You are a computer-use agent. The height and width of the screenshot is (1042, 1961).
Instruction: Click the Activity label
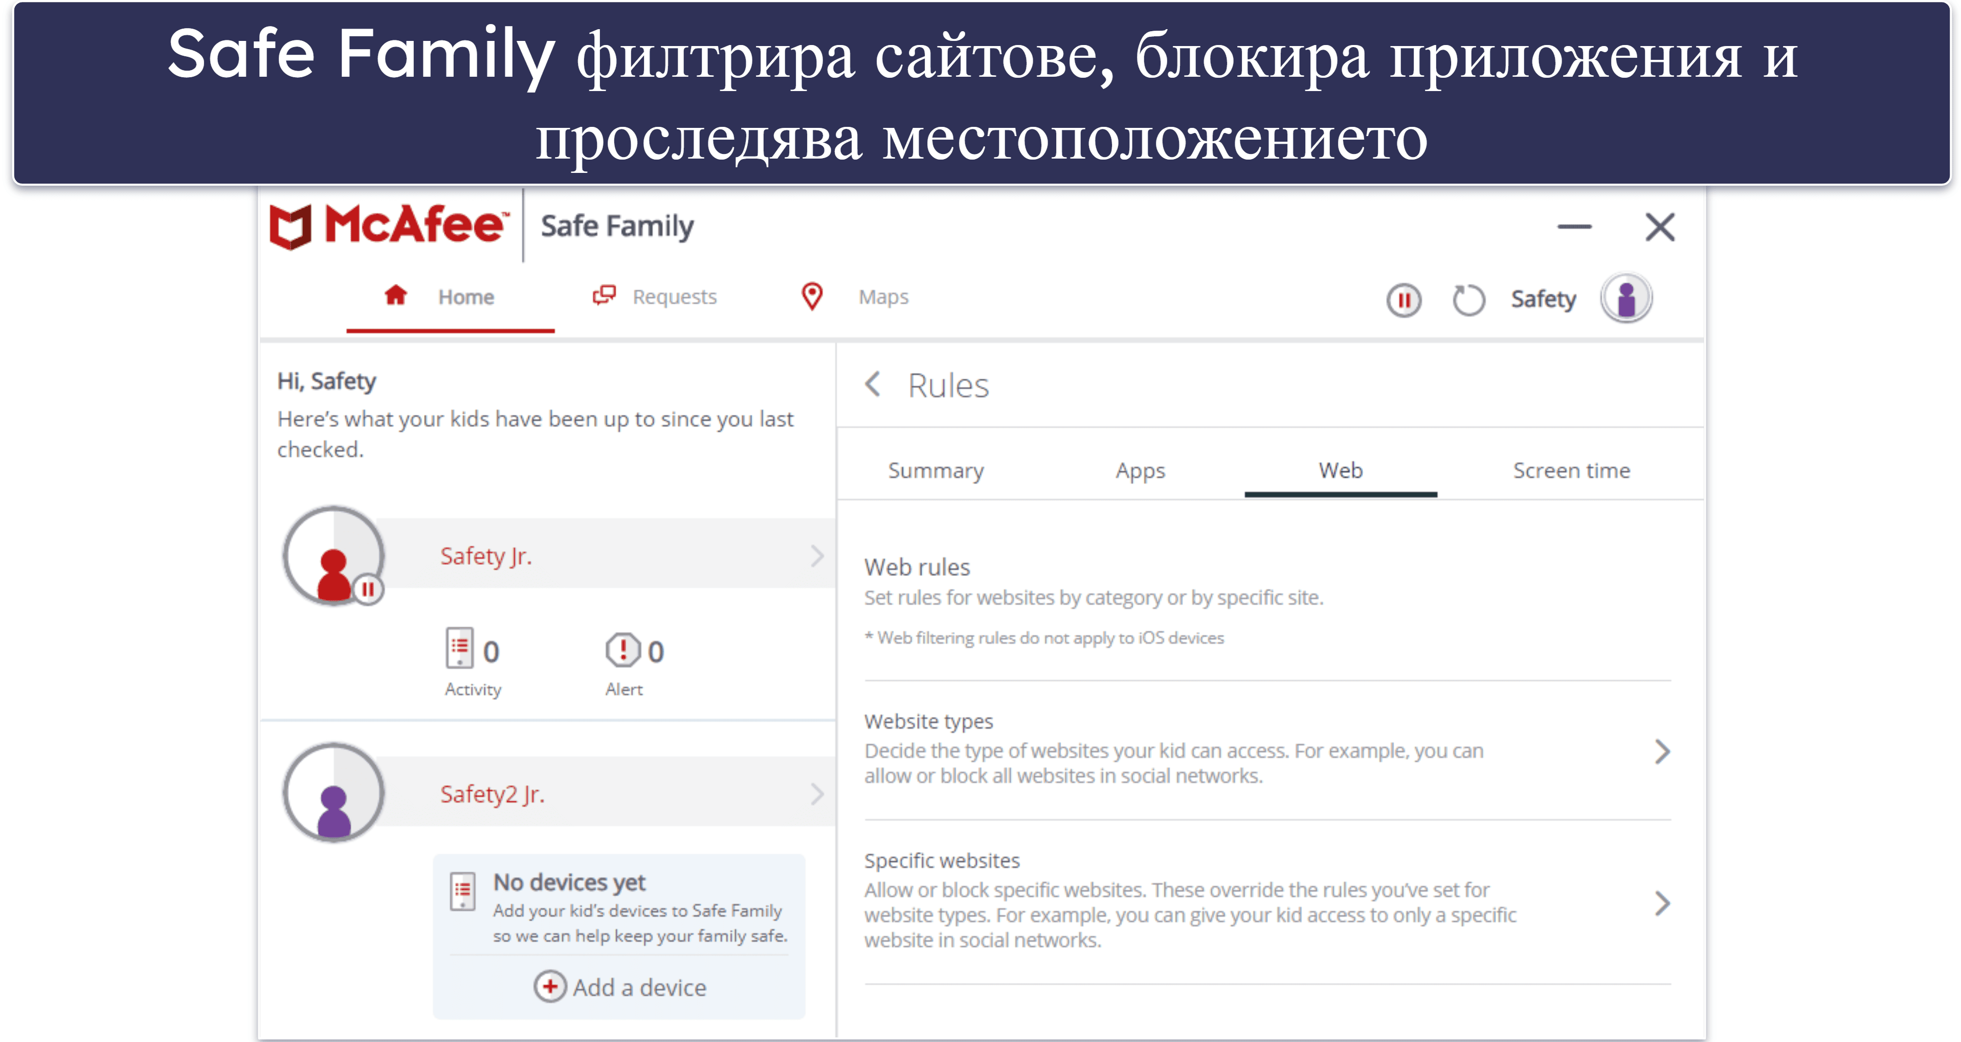coord(473,690)
